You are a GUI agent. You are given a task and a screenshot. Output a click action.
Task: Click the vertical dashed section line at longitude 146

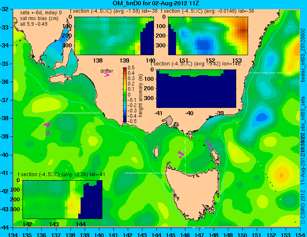tap(185, 151)
